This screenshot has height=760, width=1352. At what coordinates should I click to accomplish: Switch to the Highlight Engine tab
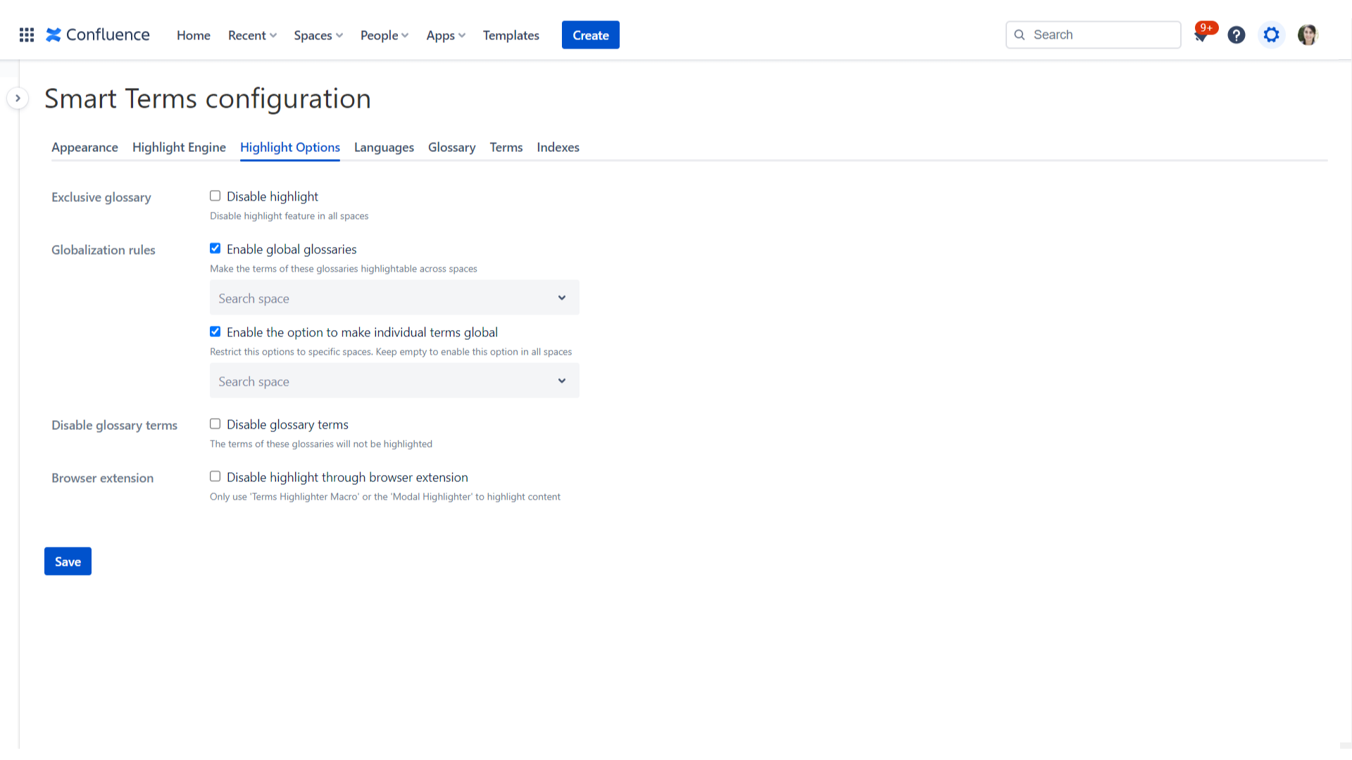(x=179, y=147)
